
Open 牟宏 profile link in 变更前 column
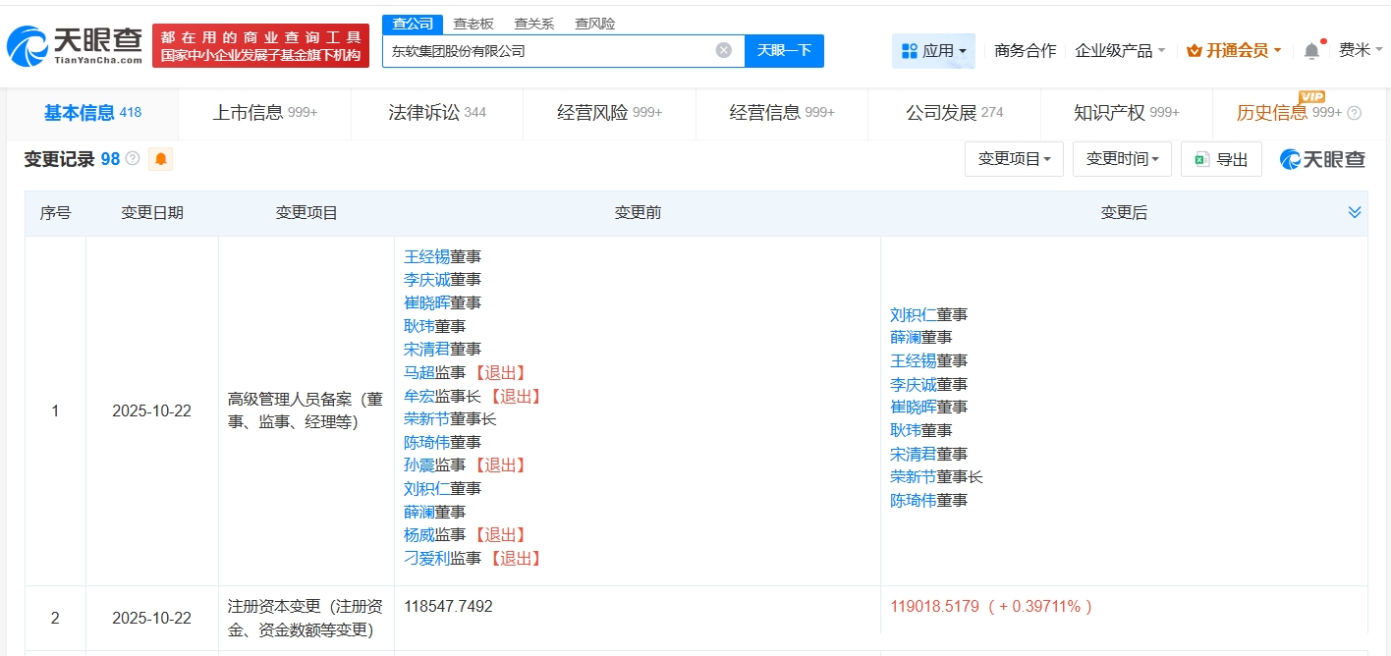point(418,396)
